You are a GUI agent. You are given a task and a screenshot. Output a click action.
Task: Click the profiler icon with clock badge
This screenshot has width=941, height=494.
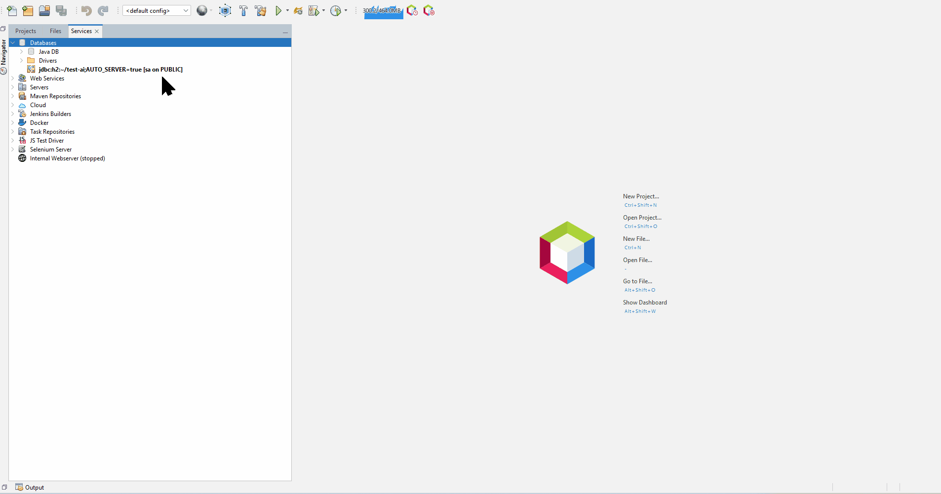[412, 10]
